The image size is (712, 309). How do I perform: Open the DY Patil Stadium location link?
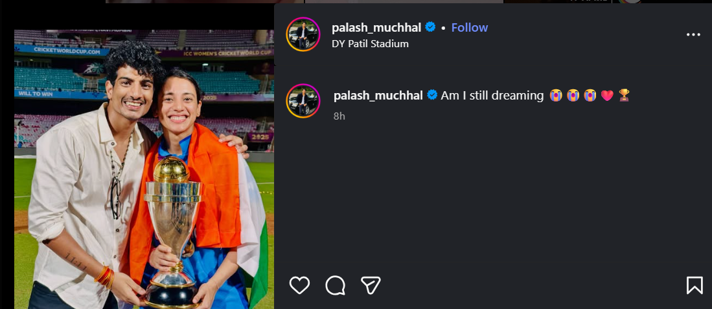tap(370, 44)
